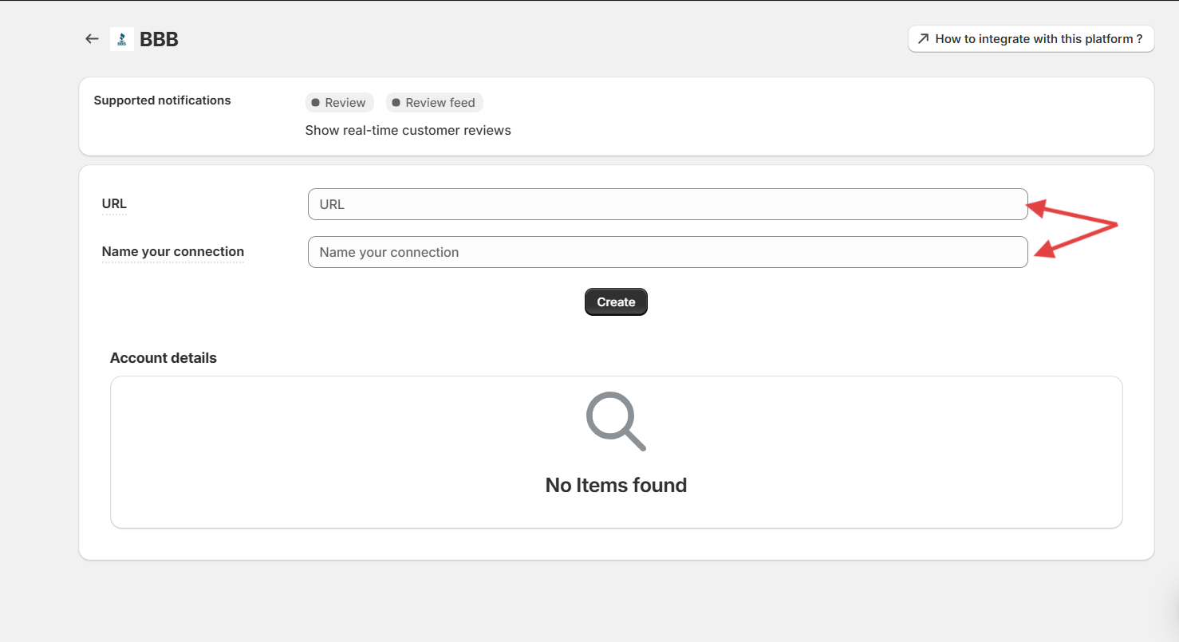
Task: Click the 'Account details' heading
Action: tap(164, 358)
